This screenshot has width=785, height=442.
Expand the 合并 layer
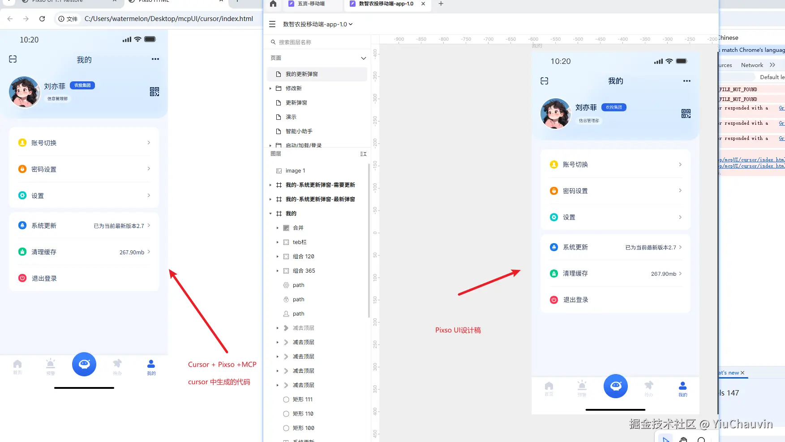(278, 228)
